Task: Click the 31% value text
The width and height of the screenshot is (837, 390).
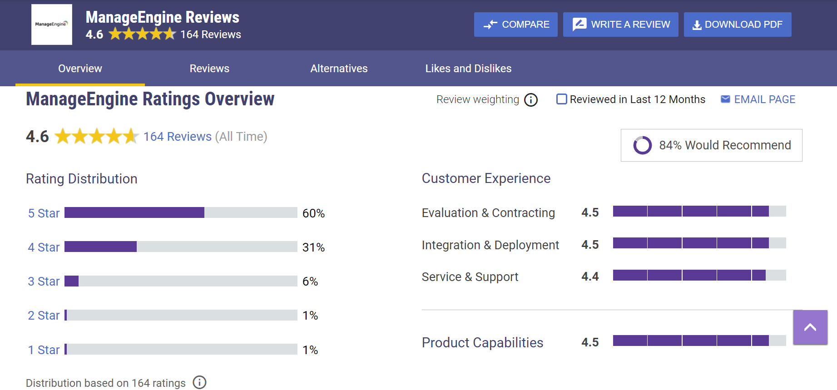Action: 314,247
